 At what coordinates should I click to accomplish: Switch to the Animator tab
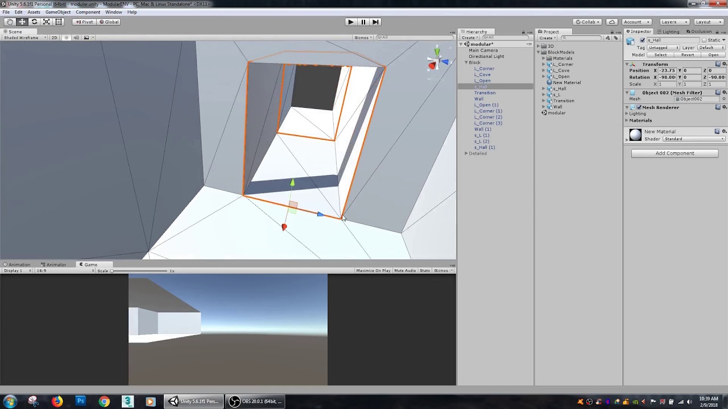pyautogui.click(x=53, y=265)
